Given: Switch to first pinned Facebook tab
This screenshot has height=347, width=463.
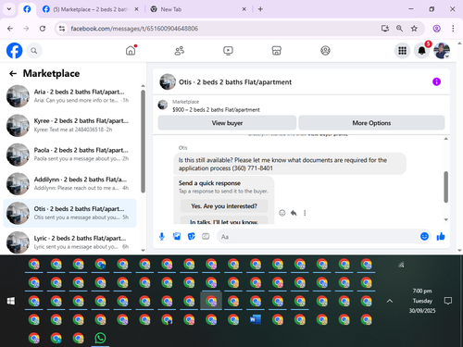Looking at the screenshot, I should coord(27,9).
